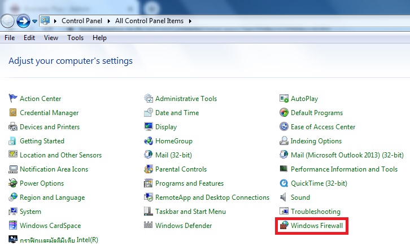Open the System computer icon
The image size is (410, 250).
13,211
